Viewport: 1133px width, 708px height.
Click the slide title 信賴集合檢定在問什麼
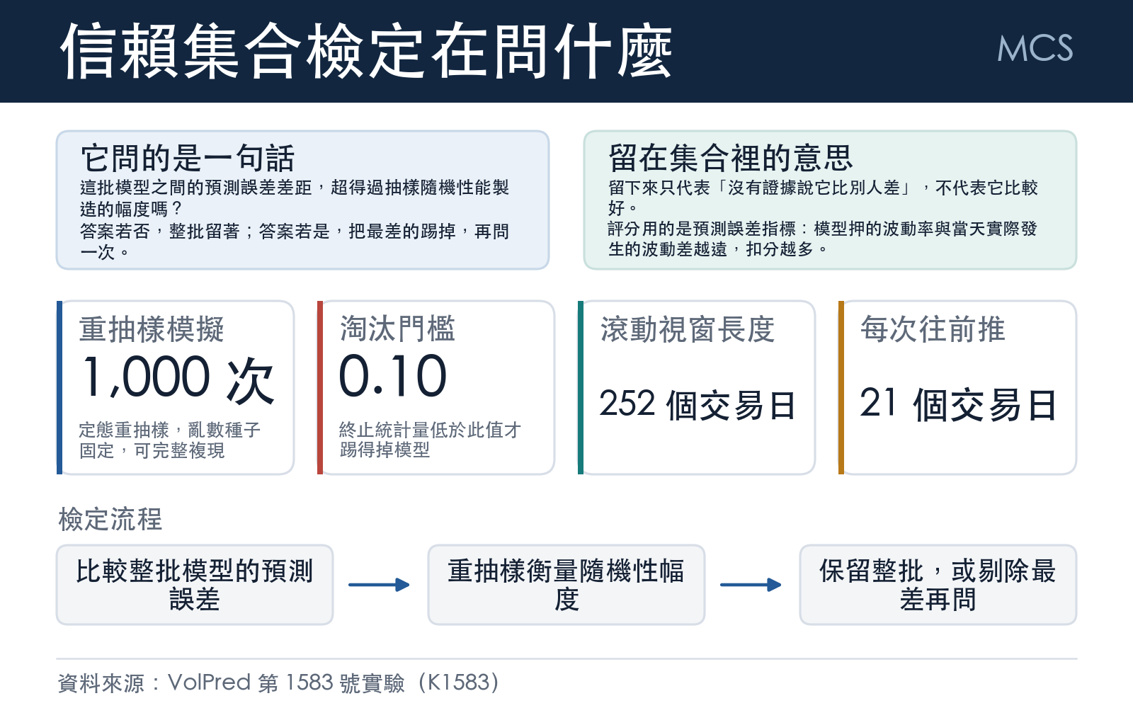click(366, 51)
